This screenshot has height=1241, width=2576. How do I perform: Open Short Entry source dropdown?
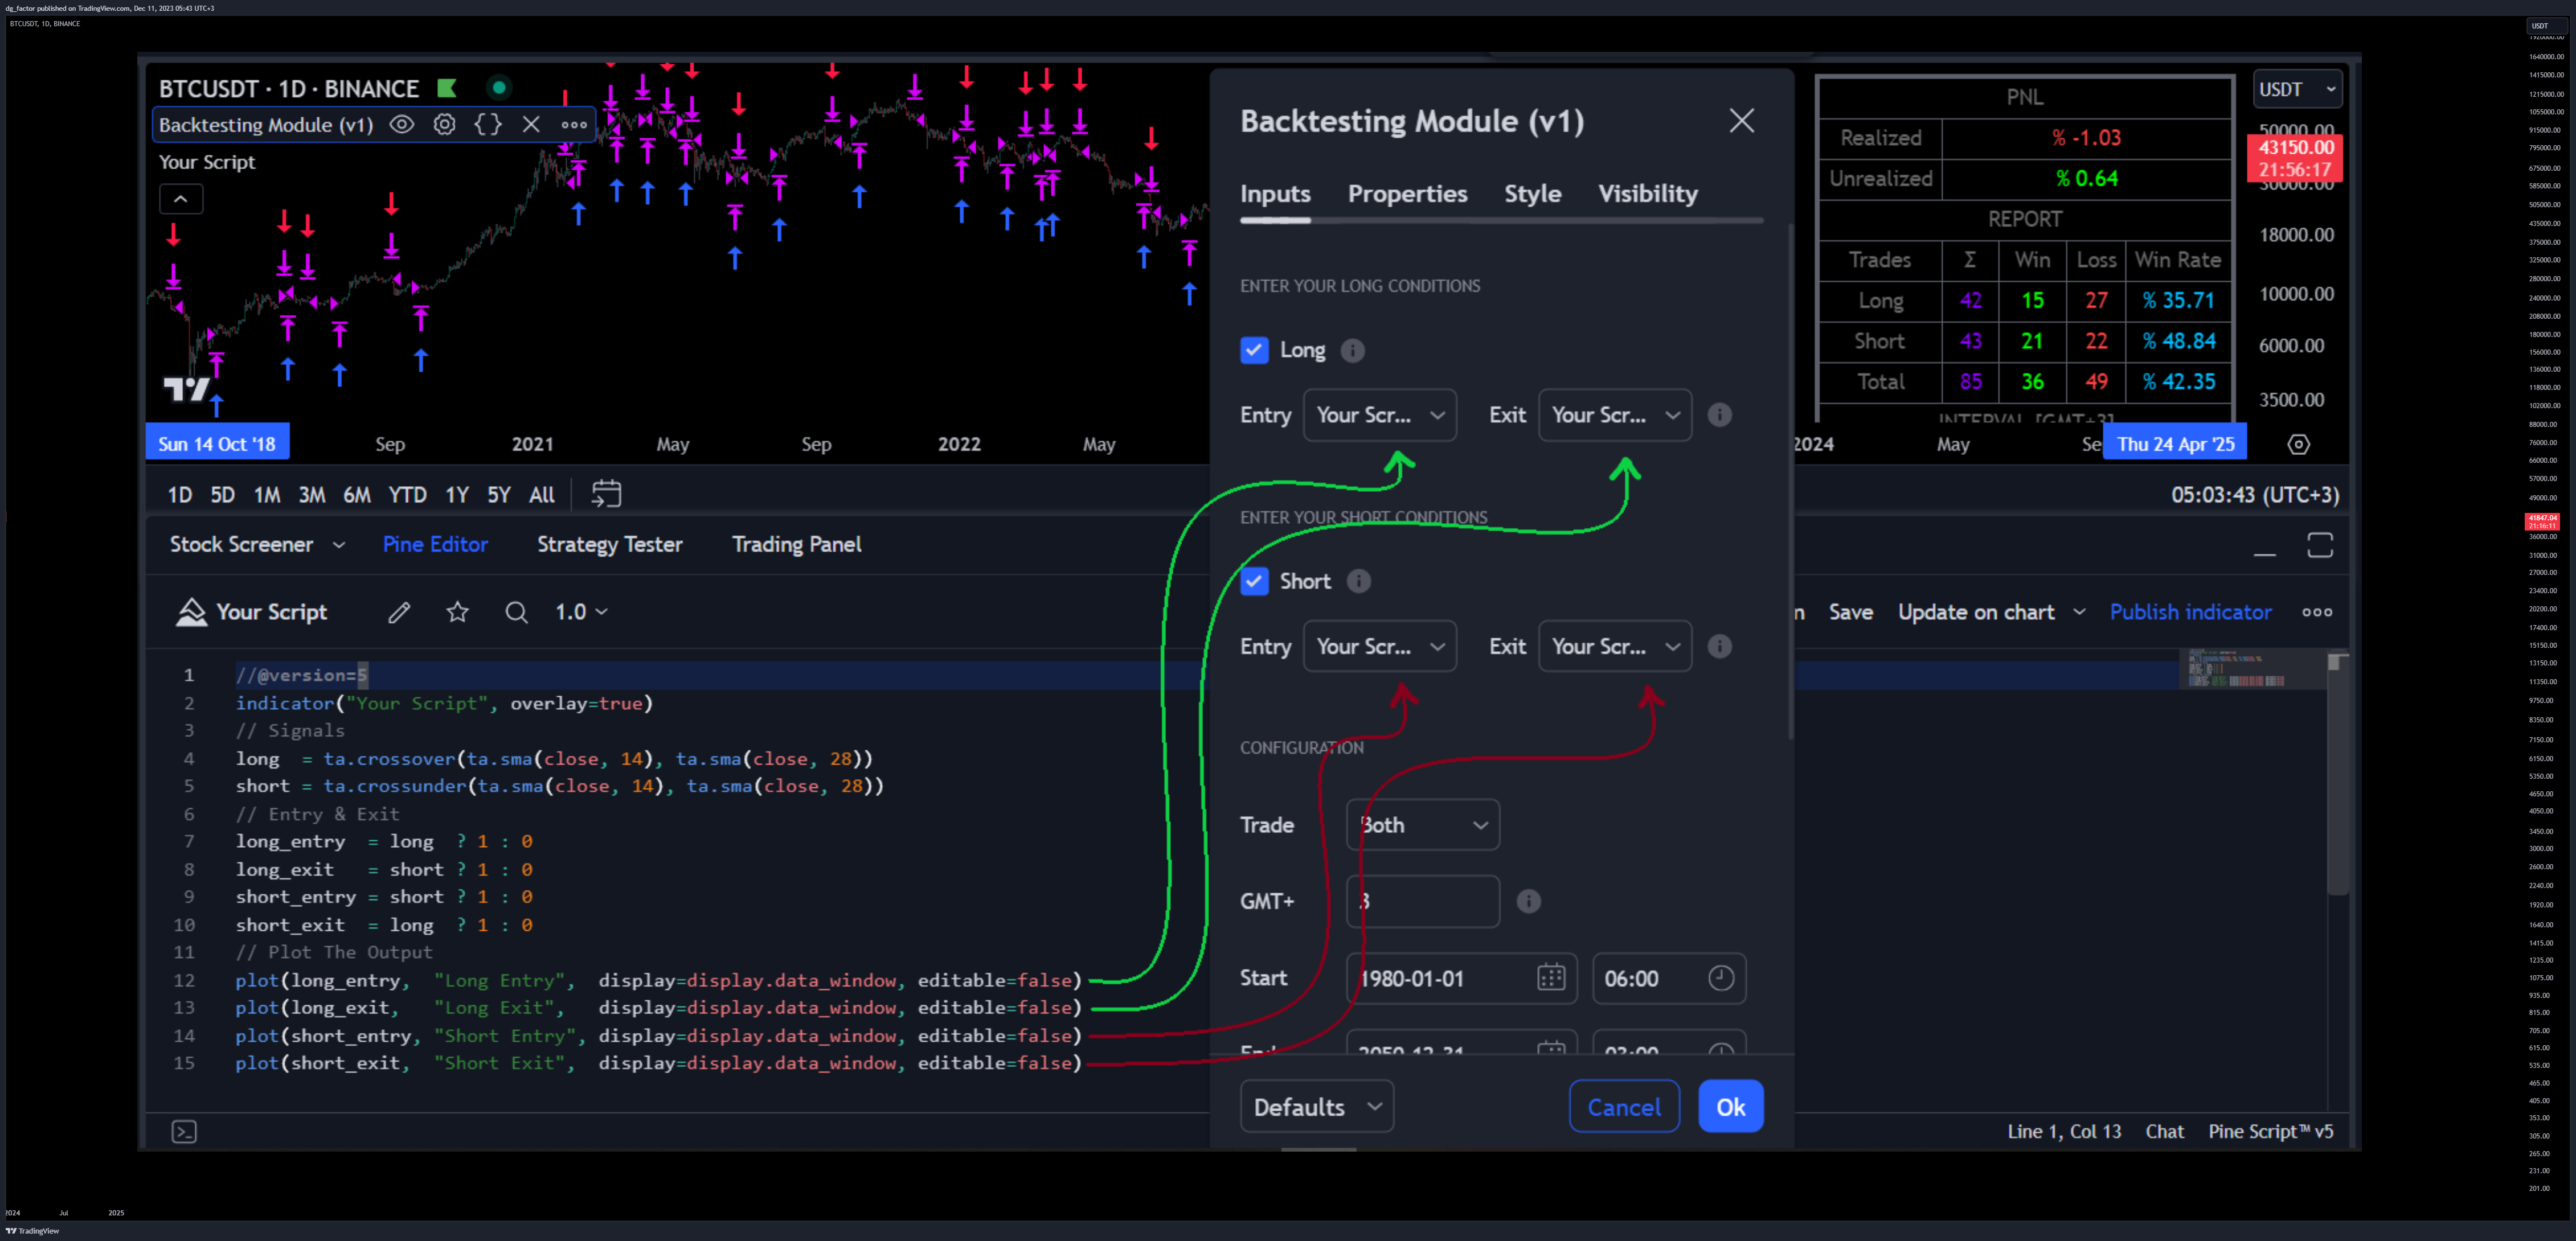[x=1380, y=647]
